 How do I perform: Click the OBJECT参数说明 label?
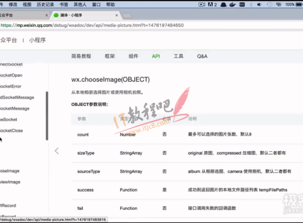pos(90,105)
